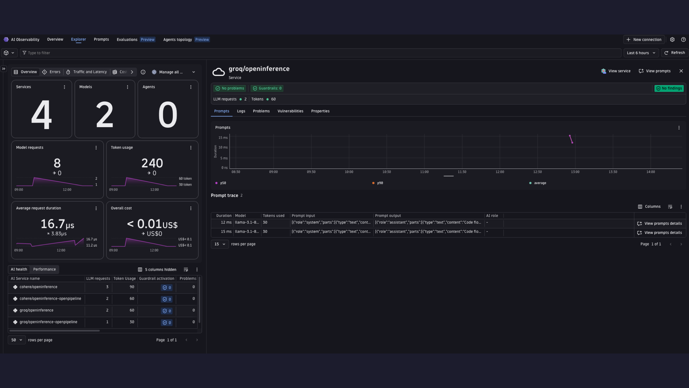Select AI health view toggle

pyautogui.click(x=19, y=269)
